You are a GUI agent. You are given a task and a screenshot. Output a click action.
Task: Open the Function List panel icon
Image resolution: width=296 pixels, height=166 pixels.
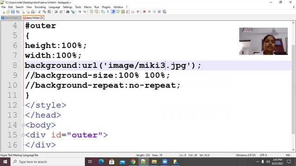coord(128,12)
